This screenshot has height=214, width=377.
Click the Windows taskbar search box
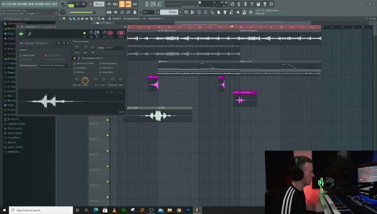pyautogui.click(x=41, y=210)
